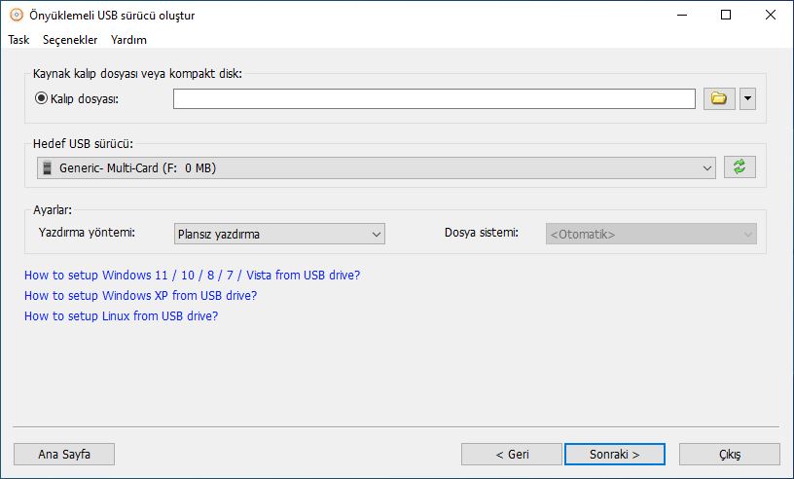Open the Seçenekler menu
The width and height of the screenshot is (794, 479).
(x=70, y=40)
